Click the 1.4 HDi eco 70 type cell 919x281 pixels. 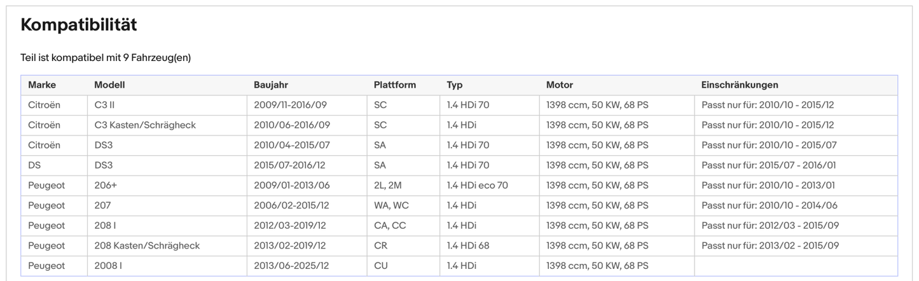click(x=477, y=186)
